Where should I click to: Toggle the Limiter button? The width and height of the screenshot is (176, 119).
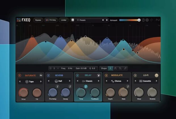coord(64,20)
